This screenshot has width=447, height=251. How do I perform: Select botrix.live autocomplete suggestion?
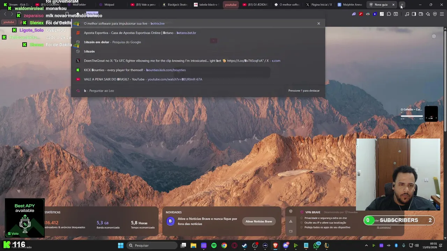(198, 23)
